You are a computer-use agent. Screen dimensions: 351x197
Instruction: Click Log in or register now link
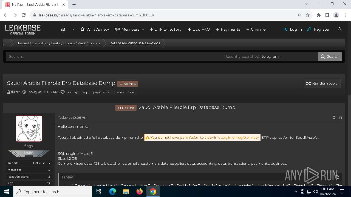[240, 137]
